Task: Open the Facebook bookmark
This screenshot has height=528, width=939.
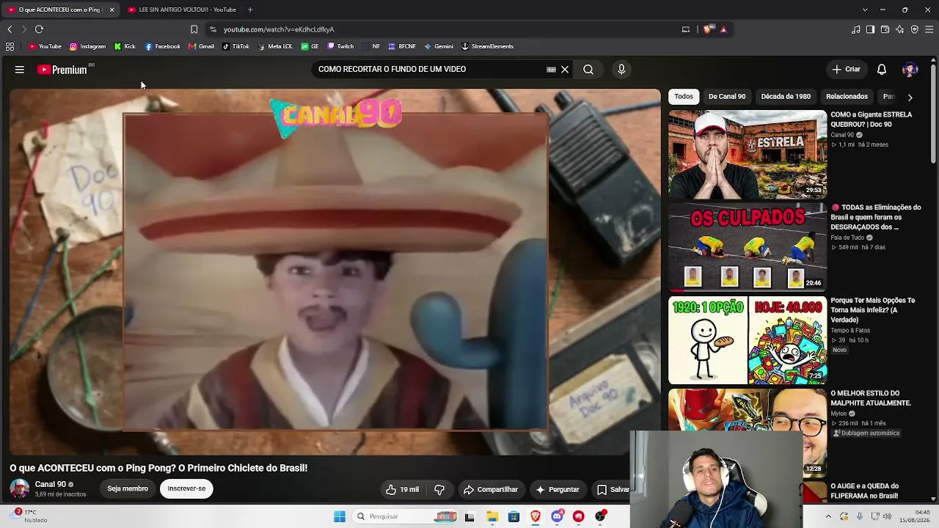Action: pyautogui.click(x=163, y=46)
